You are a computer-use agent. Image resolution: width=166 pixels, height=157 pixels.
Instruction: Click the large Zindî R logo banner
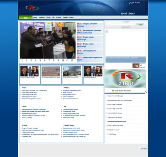coord(125,78)
